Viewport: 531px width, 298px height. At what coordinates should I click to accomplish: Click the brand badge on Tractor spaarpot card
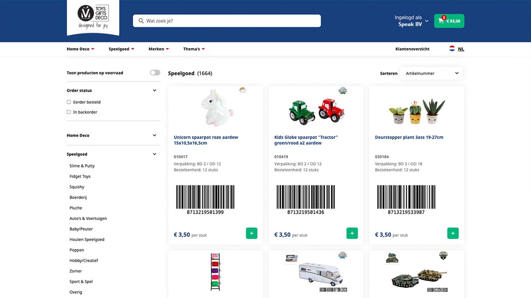tap(343, 91)
